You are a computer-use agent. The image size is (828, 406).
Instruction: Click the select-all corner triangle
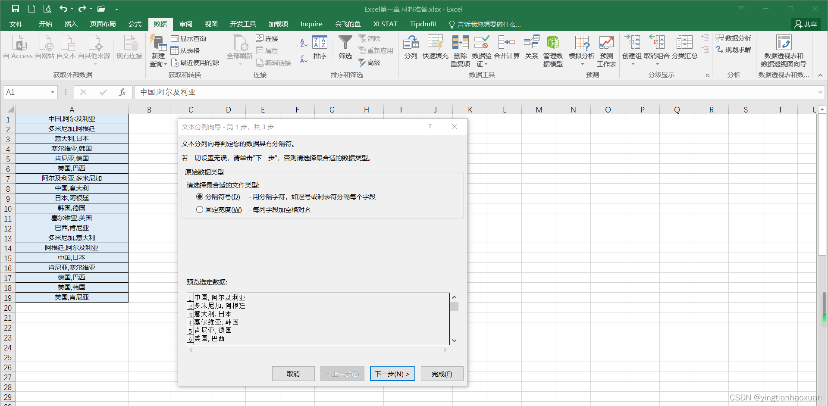10,109
